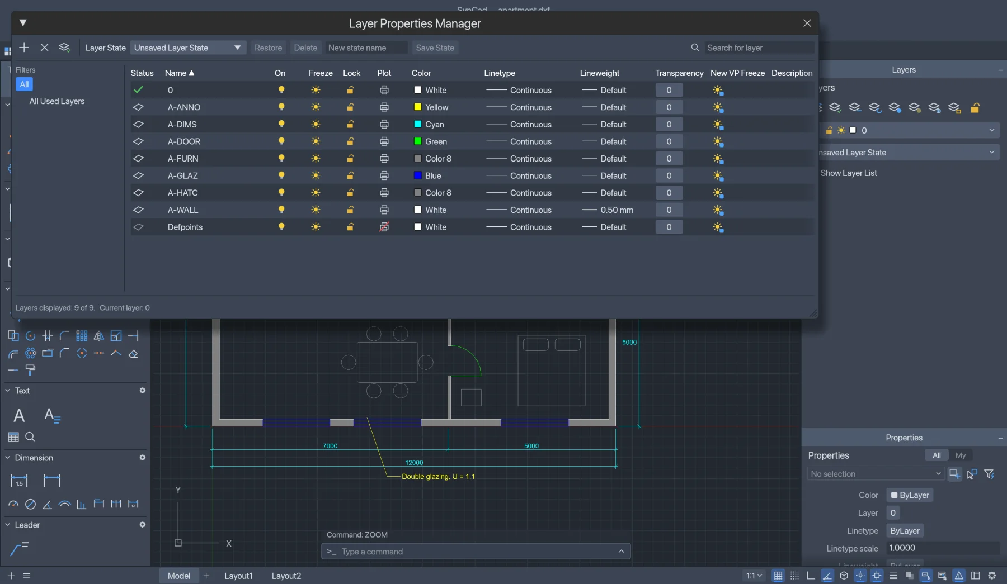The width and height of the screenshot is (1007, 584).
Task: Click New VP Freeze icon for A-WALL
Action: 718,210
